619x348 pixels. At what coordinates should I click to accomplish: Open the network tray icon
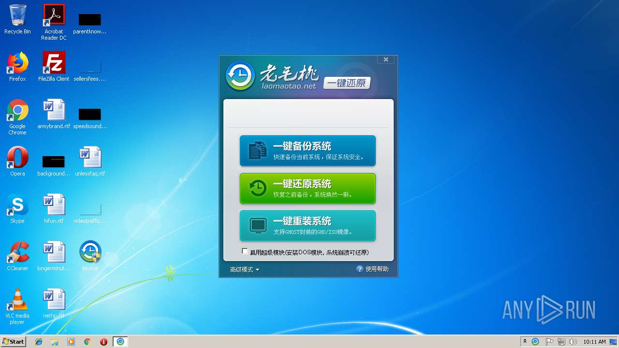pos(561,342)
